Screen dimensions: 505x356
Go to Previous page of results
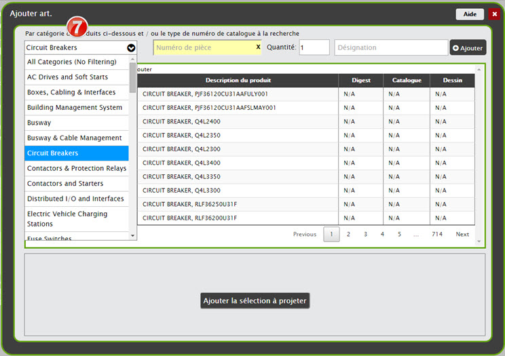304,235
